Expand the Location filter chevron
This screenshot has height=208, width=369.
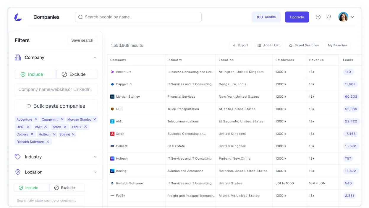(95, 172)
